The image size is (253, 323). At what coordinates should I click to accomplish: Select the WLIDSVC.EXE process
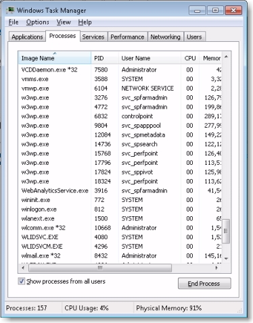[x=120, y=237]
